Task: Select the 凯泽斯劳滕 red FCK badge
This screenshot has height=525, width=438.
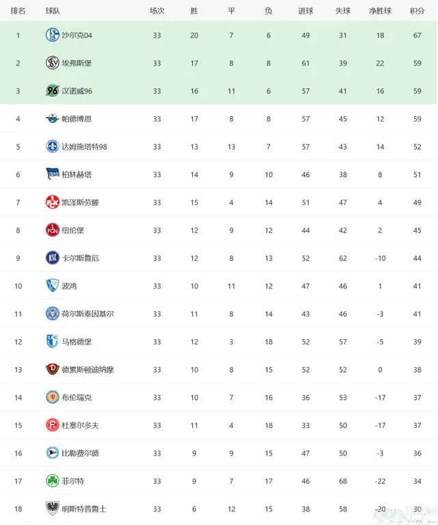Action: 52,202
